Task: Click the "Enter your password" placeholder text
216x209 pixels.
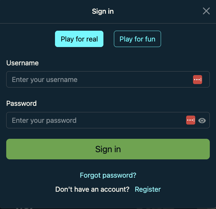Action: click(44, 121)
